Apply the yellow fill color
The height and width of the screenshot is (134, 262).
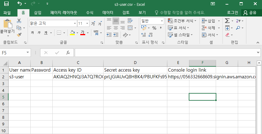tap(72, 33)
